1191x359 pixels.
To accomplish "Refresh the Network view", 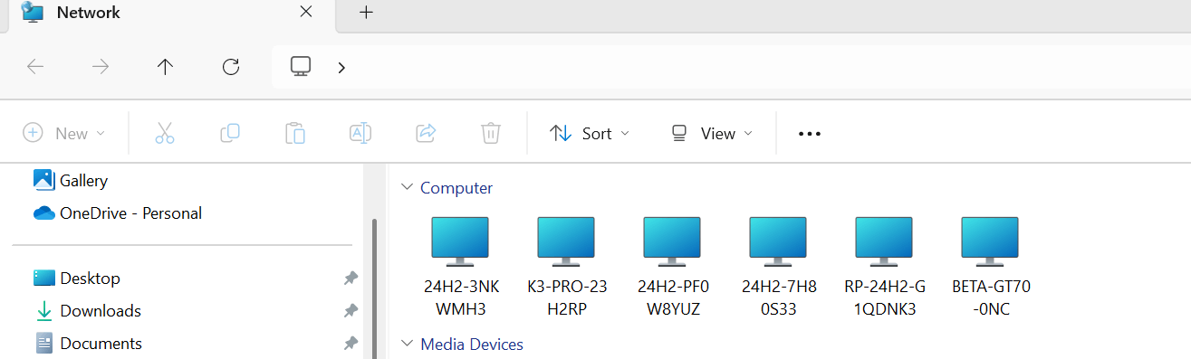I will click(x=231, y=67).
